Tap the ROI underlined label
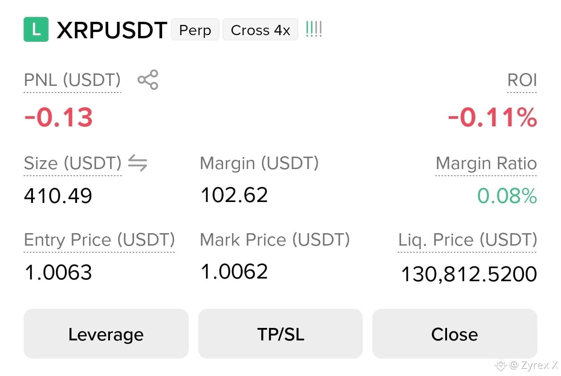The height and width of the screenshot is (376, 561). coord(522,81)
